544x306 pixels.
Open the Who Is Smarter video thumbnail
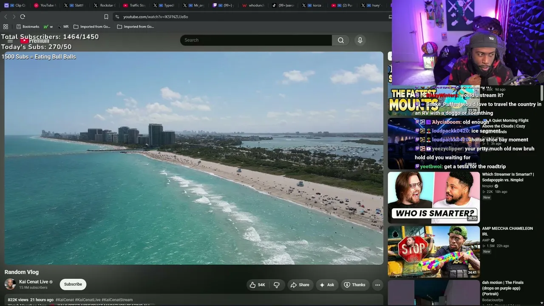point(433,198)
